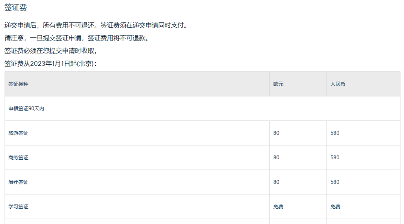Click the 治疗签证 row label
Screen dimensions: 404x224
(18, 182)
